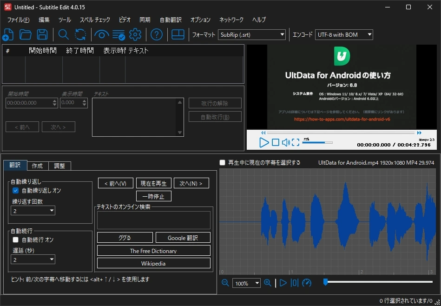Click the 現在を再生 button
441x306 pixels.
click(x=153, y=183)
